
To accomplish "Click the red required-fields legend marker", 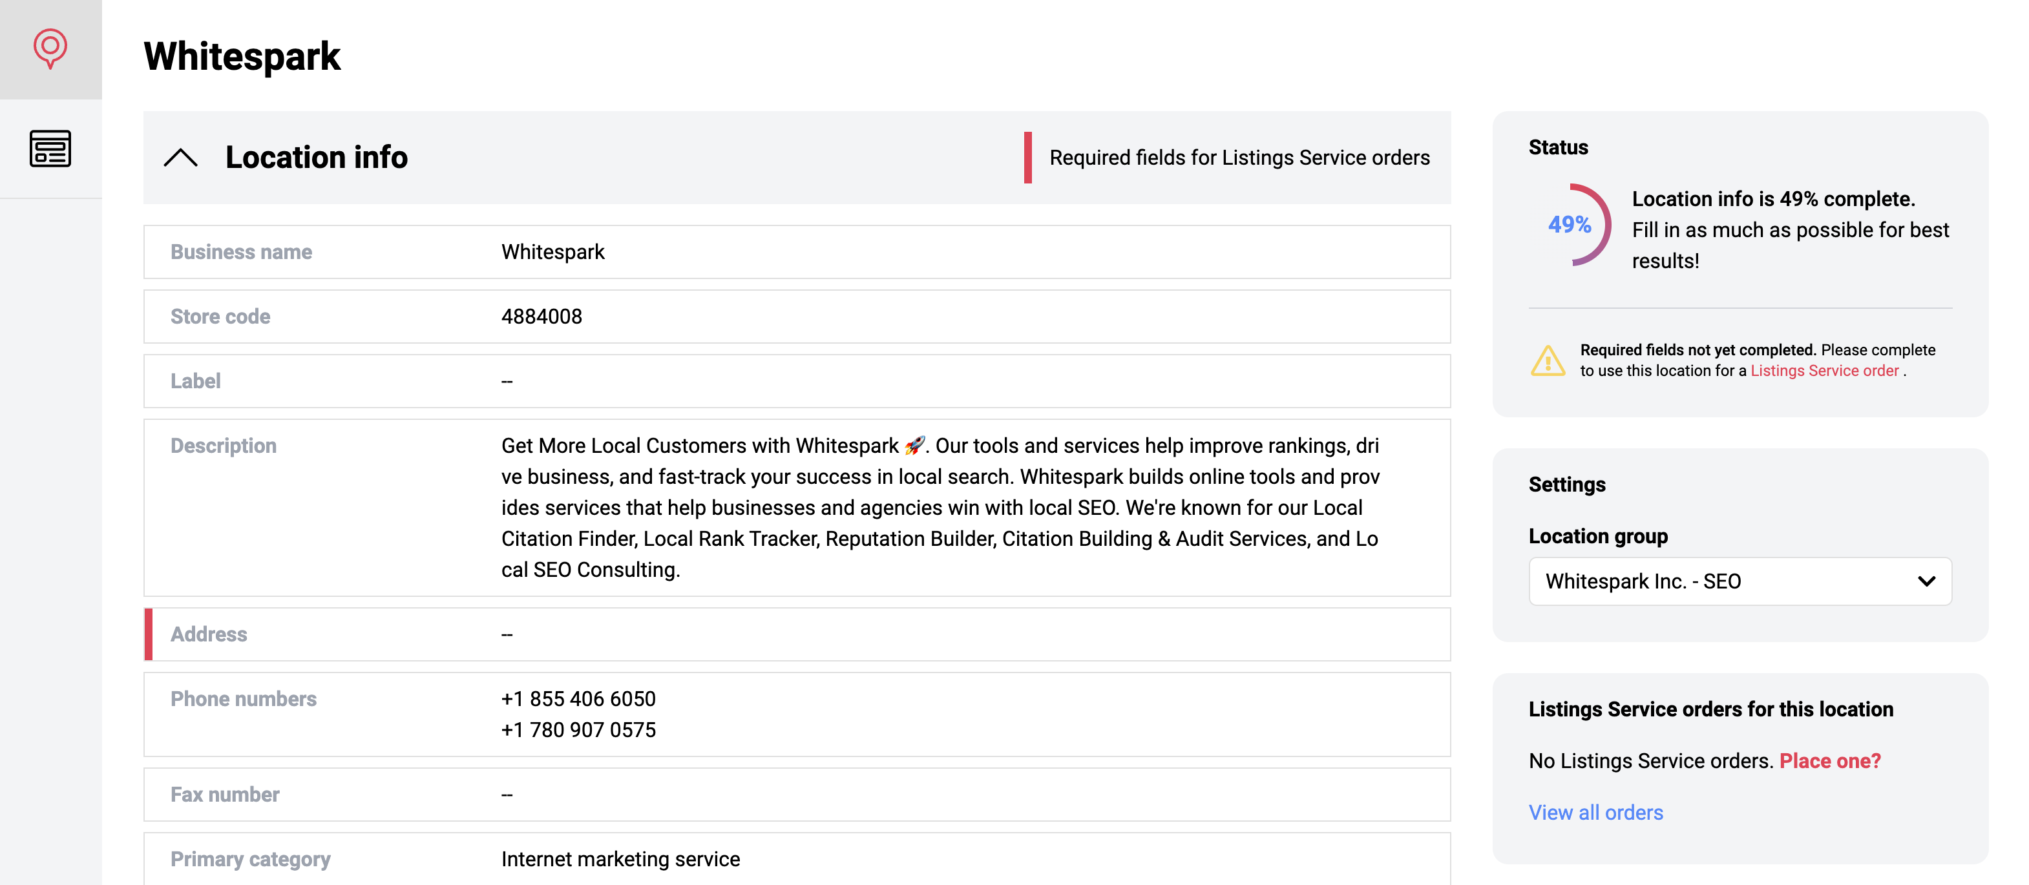I will 1027,158.
